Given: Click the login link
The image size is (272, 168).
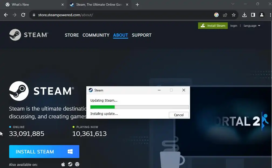Looking at the screenshot, I should click(234, 26).
